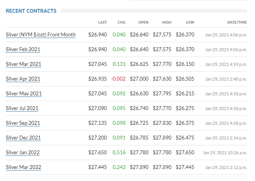Open the Silver Mar 2021 contract link
The width and height of the screenshot is (255, 181).
pyautogui.click(x=23, y=64)
